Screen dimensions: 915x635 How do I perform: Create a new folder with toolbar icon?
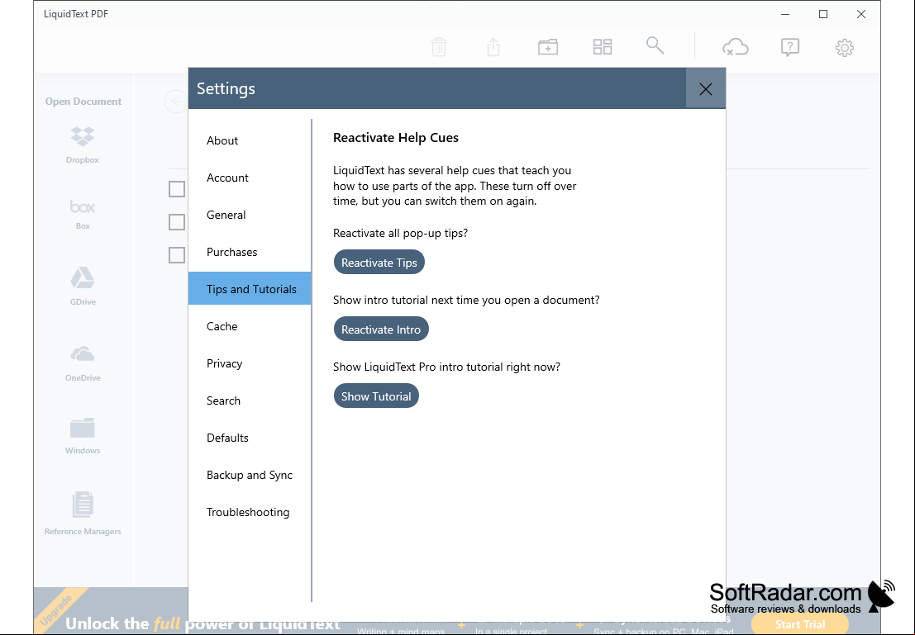[x=548, y=46]
